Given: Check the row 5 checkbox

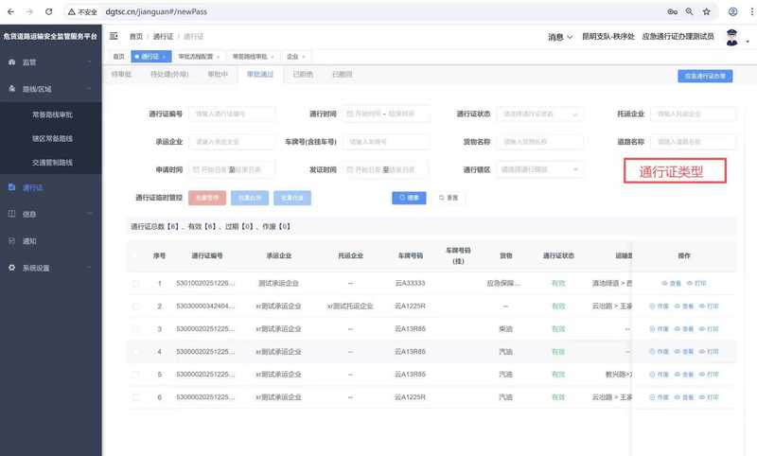Looking at the screenshot, I should tap(135, 375).
